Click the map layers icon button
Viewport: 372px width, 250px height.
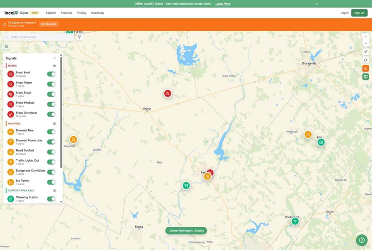[7, 46]
